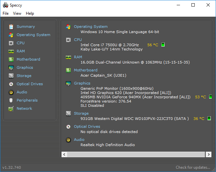Click the Audio speaker icon in sidebar

(11, 92)
